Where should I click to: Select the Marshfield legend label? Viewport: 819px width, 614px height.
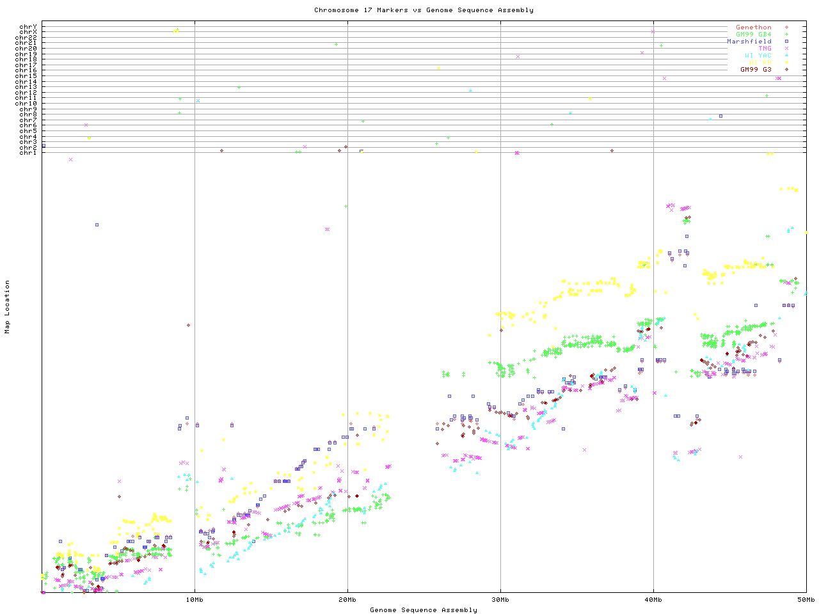(x=749, y=42)
